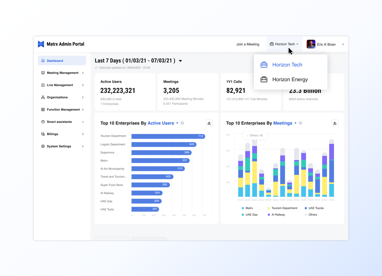Download the Active Users enterprises chart
Image resolution: width=382 pixels, height=276 pixels.
point(209,123)
